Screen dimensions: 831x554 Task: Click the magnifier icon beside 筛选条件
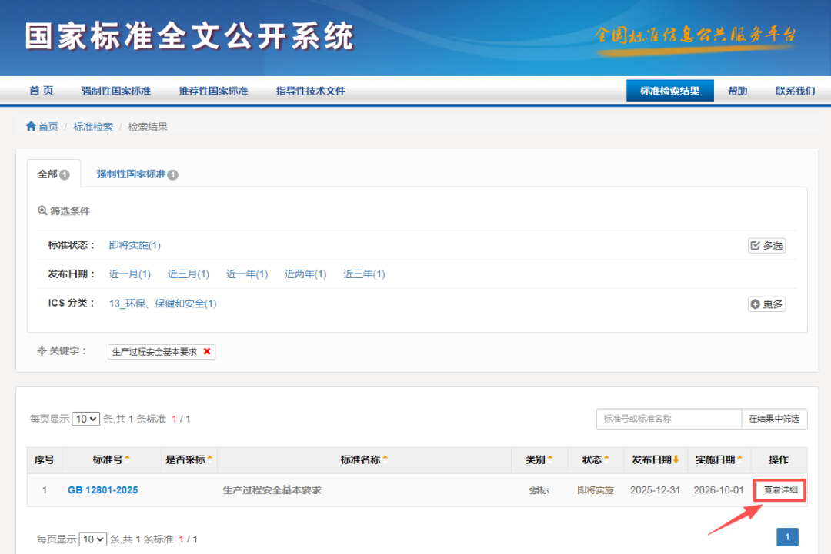point(42,211)
